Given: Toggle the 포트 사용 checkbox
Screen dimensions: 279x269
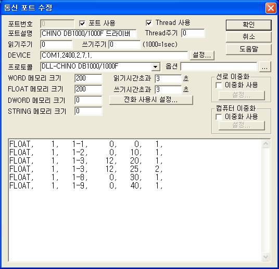Looking at the screenshot, I should click(x=82, y=23).
